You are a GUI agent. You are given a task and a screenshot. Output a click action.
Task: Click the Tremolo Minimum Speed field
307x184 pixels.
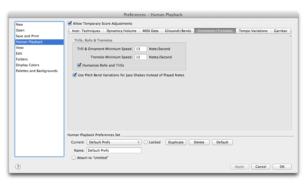pos(141,57)
